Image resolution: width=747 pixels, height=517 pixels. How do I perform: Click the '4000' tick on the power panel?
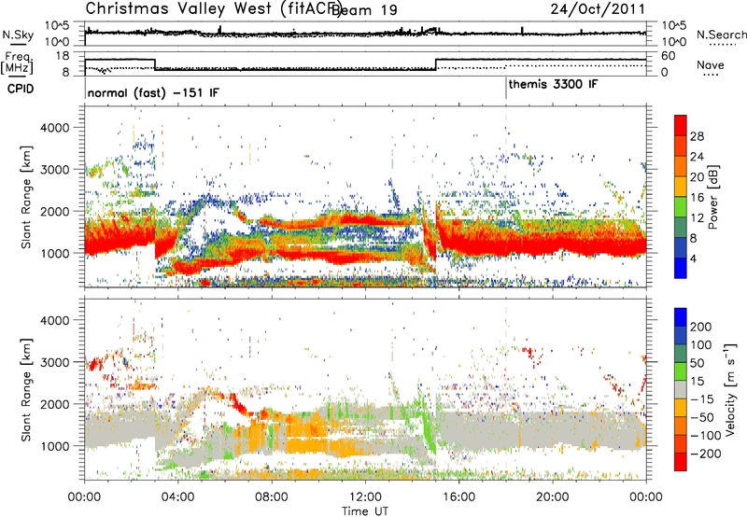[x=55, y=128]
